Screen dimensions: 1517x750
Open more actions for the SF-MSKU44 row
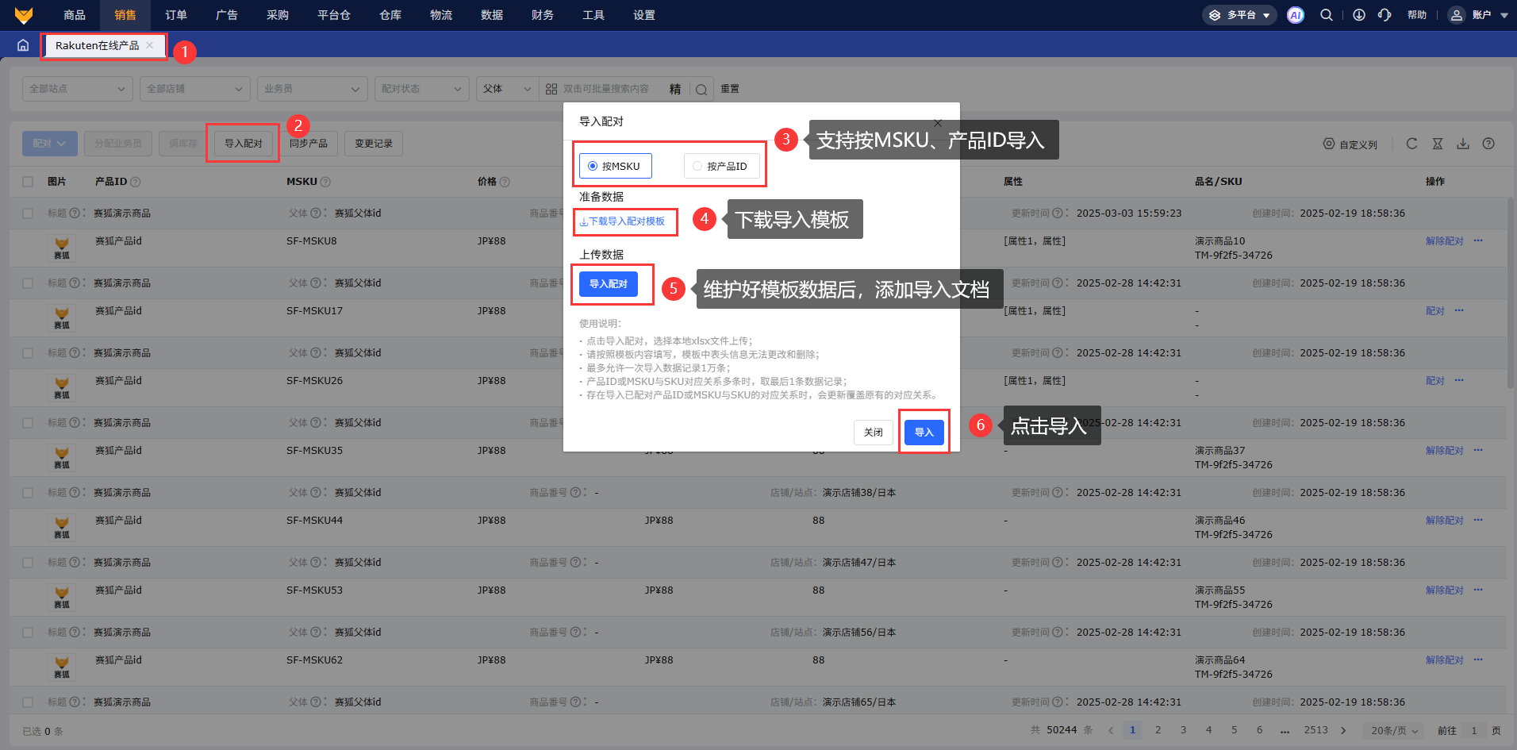tap(1478, 520)
